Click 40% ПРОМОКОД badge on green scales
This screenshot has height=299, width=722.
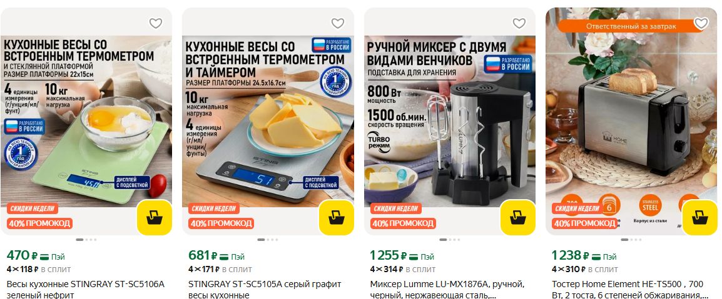39,223
